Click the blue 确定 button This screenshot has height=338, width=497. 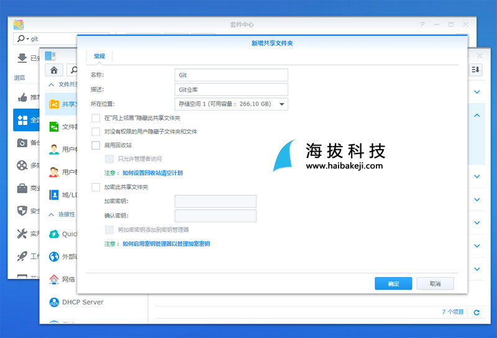[x=393, y=283]
